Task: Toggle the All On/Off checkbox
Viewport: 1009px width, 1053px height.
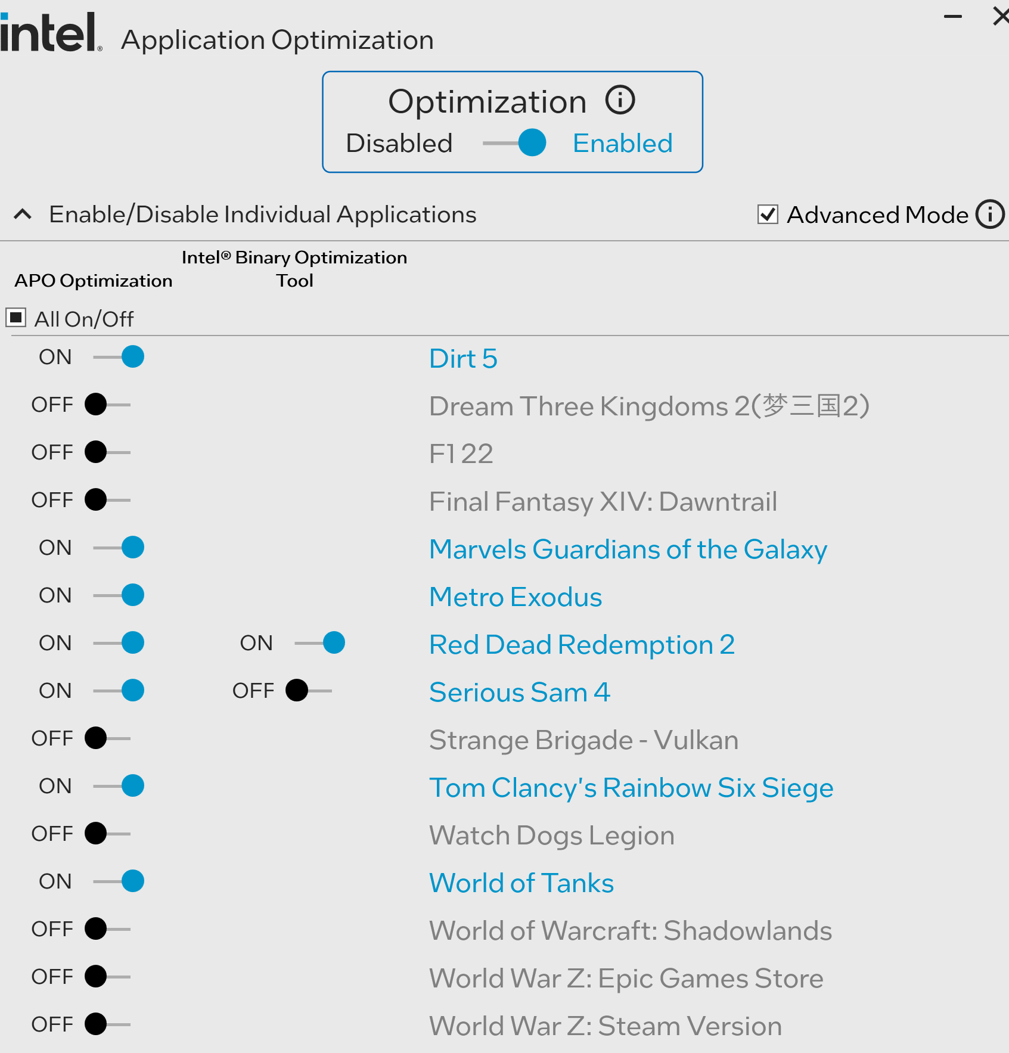Action: pyautogui.click(x=16, y=318)
